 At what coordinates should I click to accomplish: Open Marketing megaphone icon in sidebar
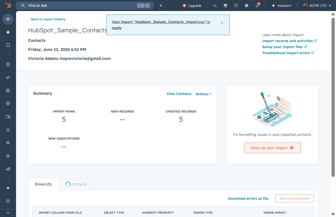coord(8,77)
